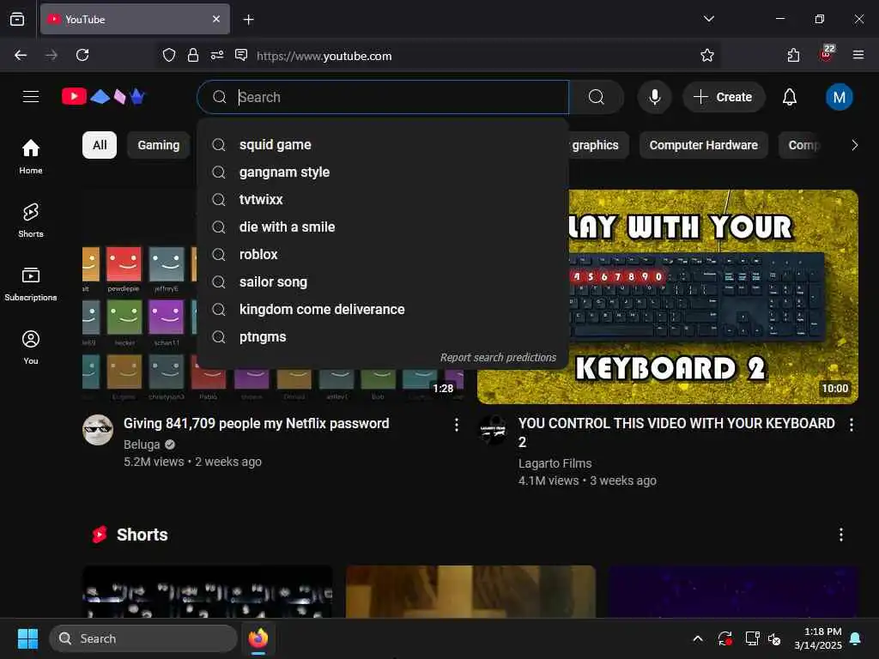Open Firefox extensions puzzle icon

[x=793, y=55]
